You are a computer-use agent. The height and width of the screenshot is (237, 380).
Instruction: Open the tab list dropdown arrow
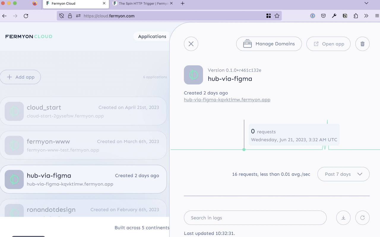[x=366, y=4]
